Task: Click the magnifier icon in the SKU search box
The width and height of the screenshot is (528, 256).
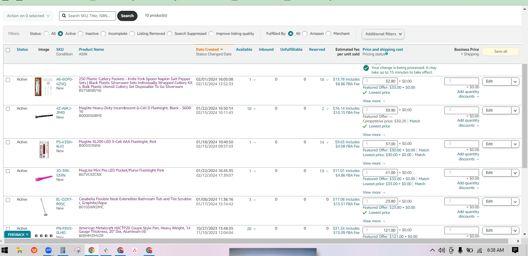Action: tap(64, 16)
